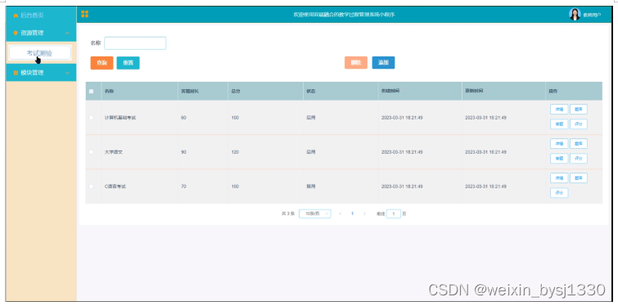Select the 计算机基础考试 row checkbox
The height and width of the screenshot is (306, 618).
(x=92, y=118)
